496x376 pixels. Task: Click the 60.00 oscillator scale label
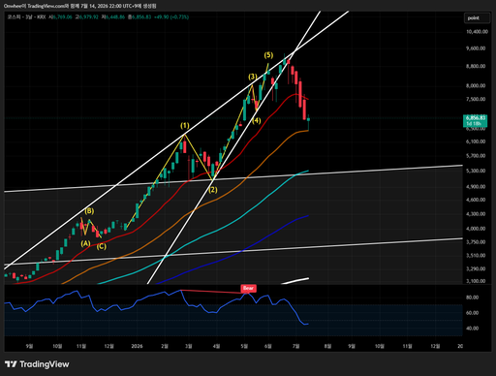[x=472, y=313]
